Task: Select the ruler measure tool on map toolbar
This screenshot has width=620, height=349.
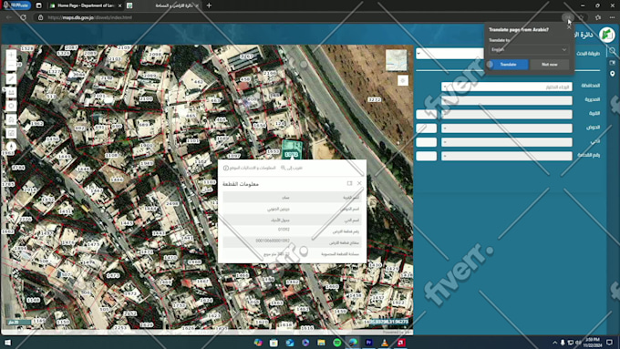Action: pos(11,92)
